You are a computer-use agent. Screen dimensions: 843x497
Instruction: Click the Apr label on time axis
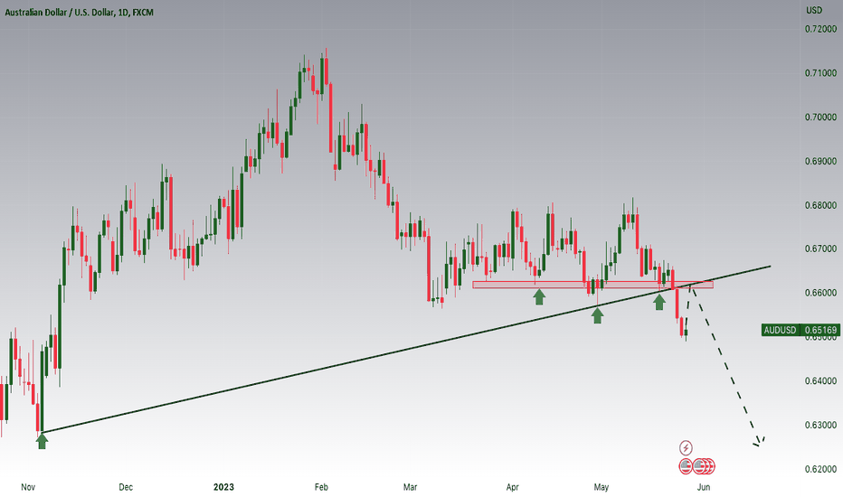click(x=512, y=487)
